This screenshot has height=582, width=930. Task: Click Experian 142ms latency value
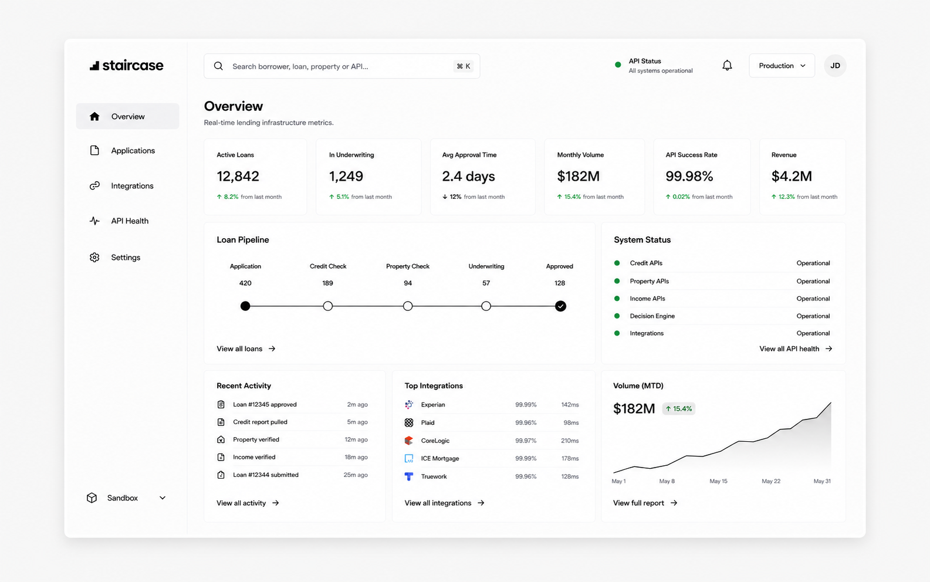pos(570,405)
